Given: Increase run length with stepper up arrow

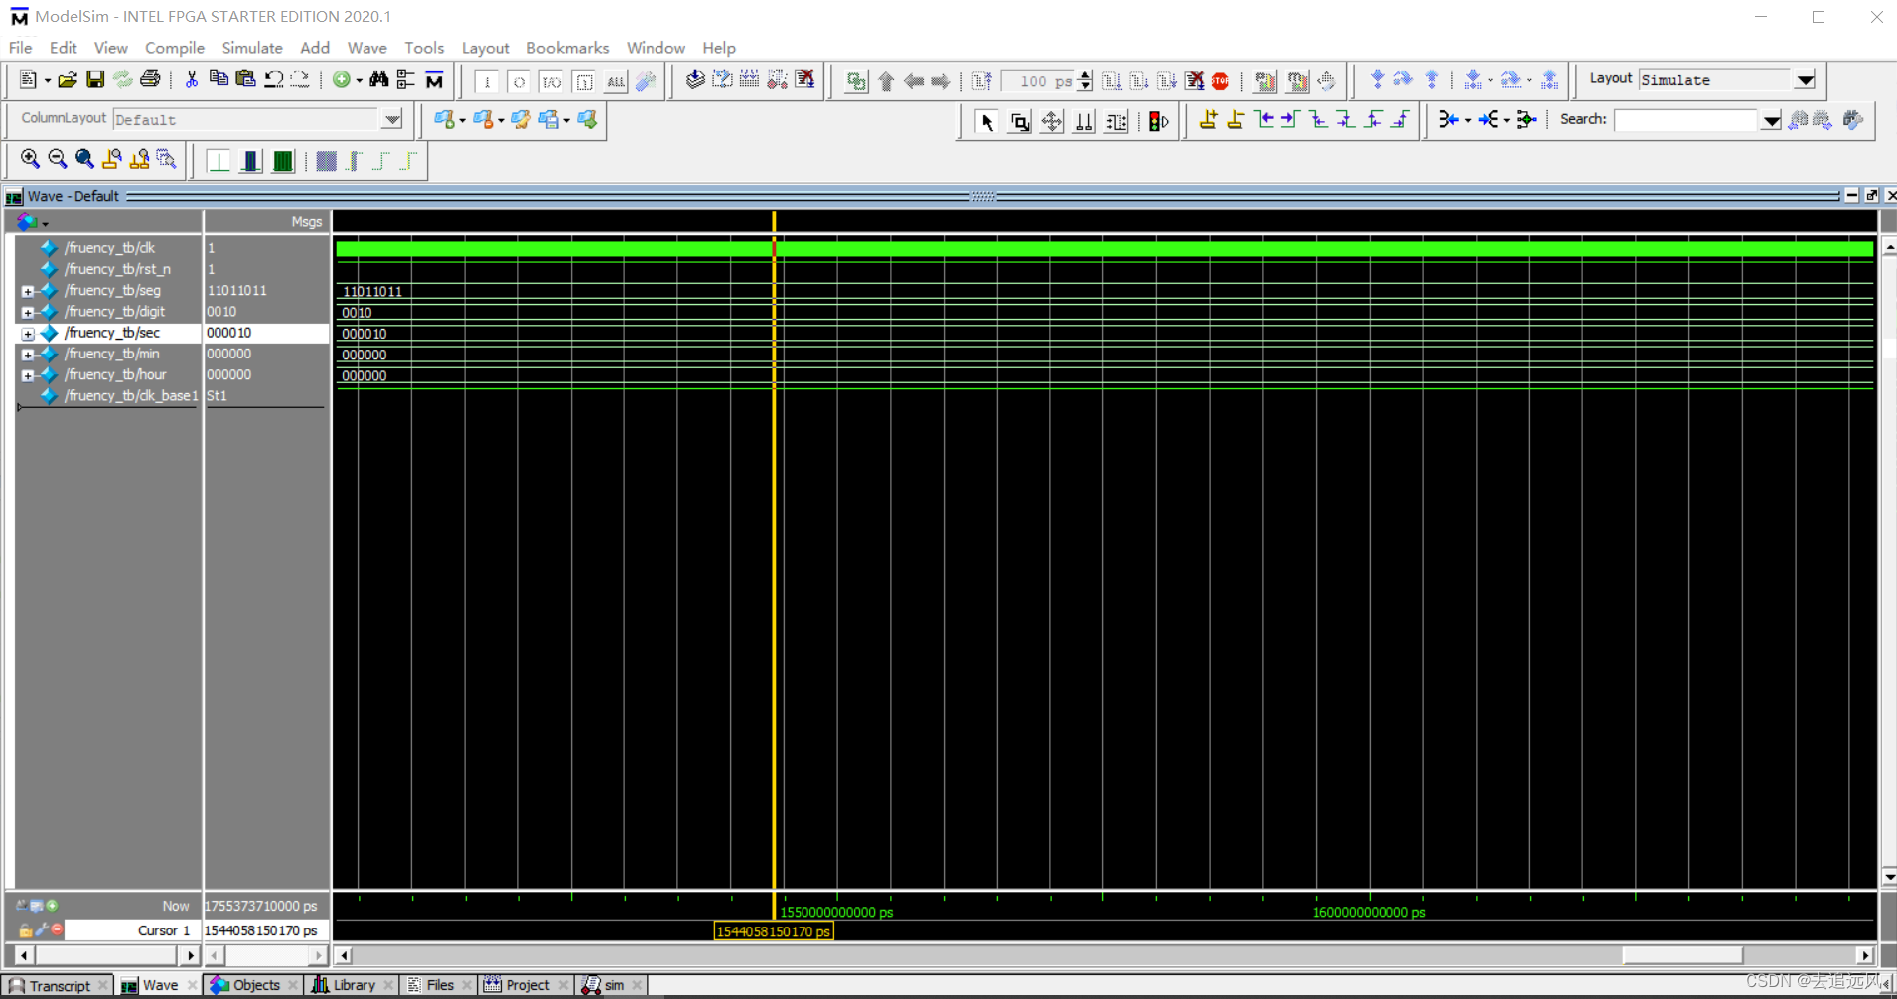Looking at the screenshot, I should pyautogui.click(x=1085, y=74).
